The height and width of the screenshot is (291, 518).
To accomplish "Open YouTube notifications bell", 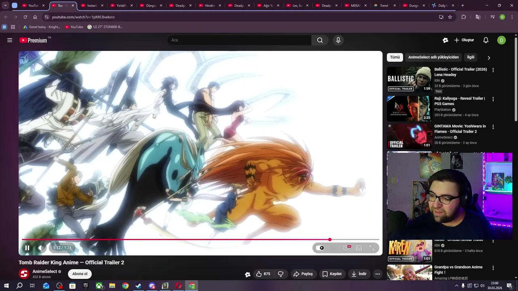I will [486, 40].
